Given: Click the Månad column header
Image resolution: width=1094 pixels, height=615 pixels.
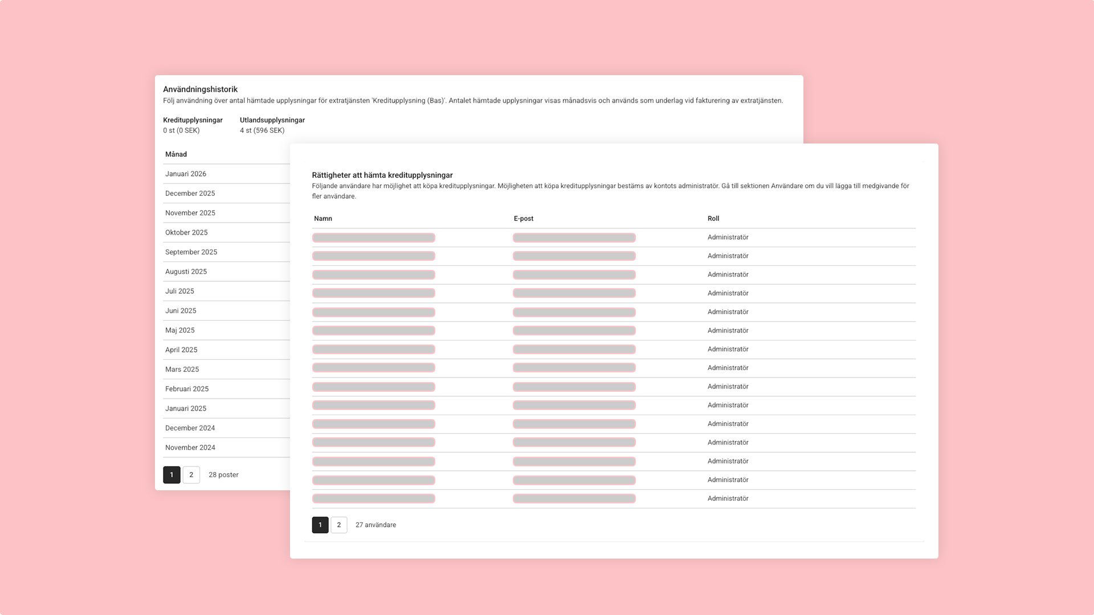Looking at the screenshot, I should [176, 154].
